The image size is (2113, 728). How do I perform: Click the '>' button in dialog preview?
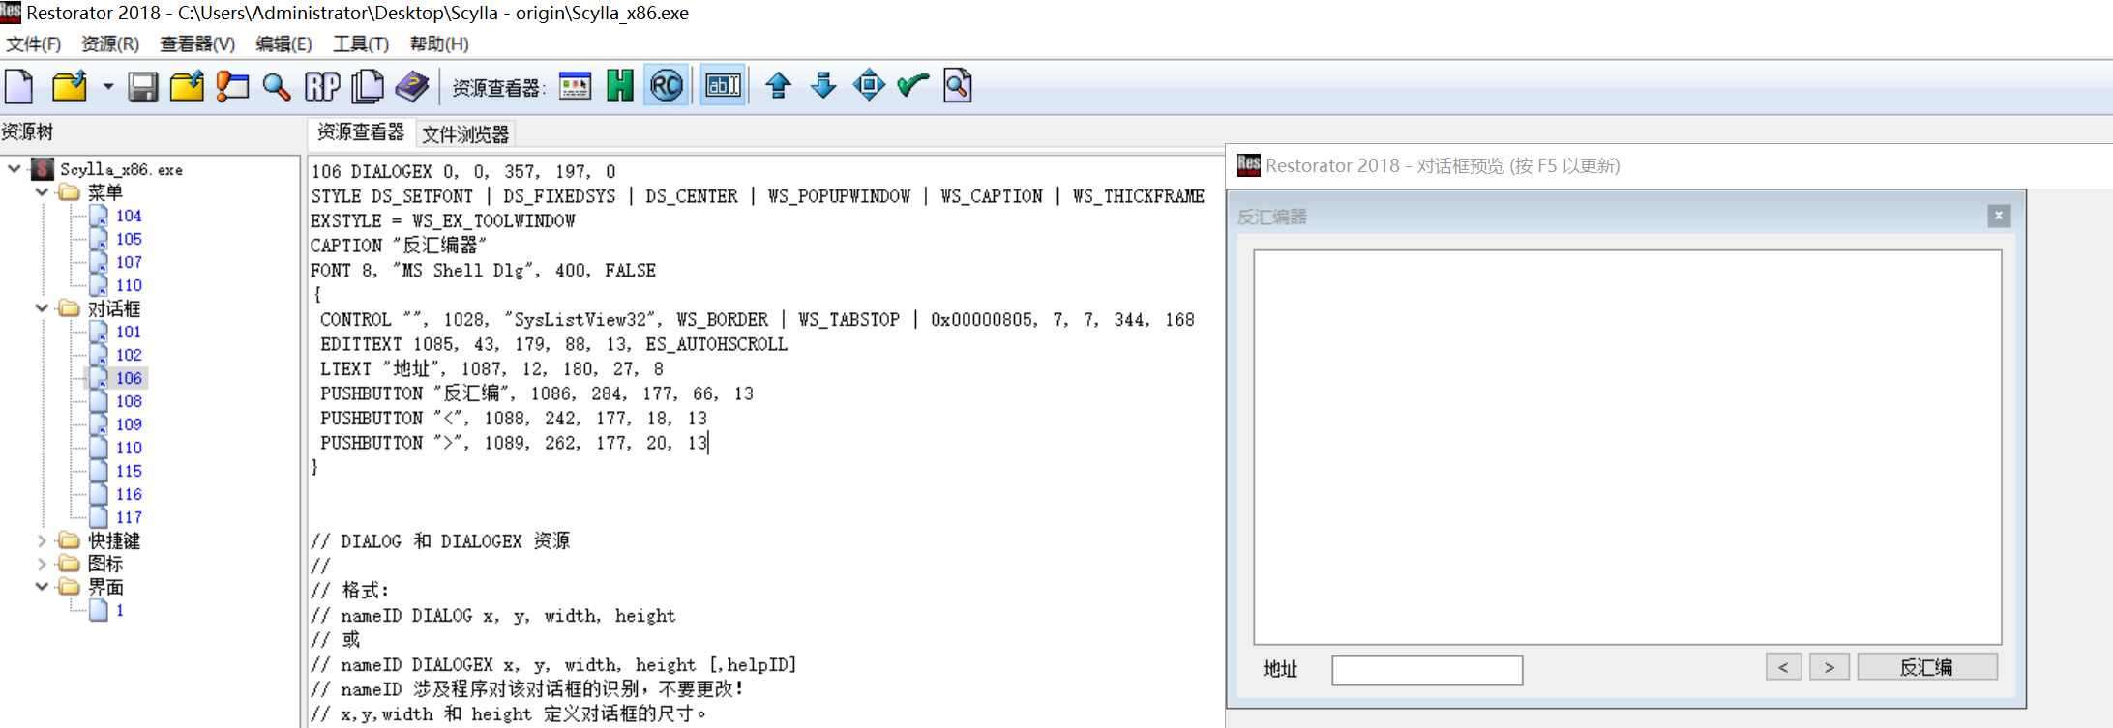tap(1829, 667)
